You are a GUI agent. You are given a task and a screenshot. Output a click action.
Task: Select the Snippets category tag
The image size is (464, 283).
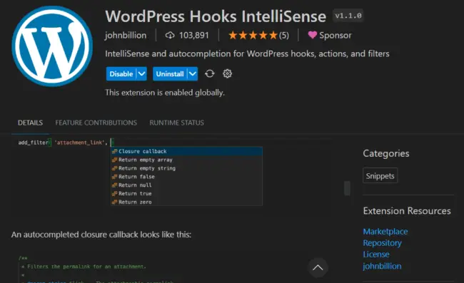(x=380, y=176)
